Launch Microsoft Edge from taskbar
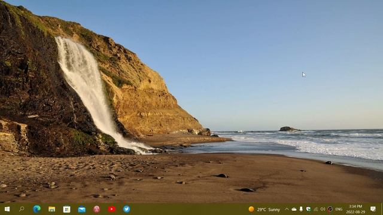This screenshot has width=383, height=215. pyautogui.click(x=37, y=209)
